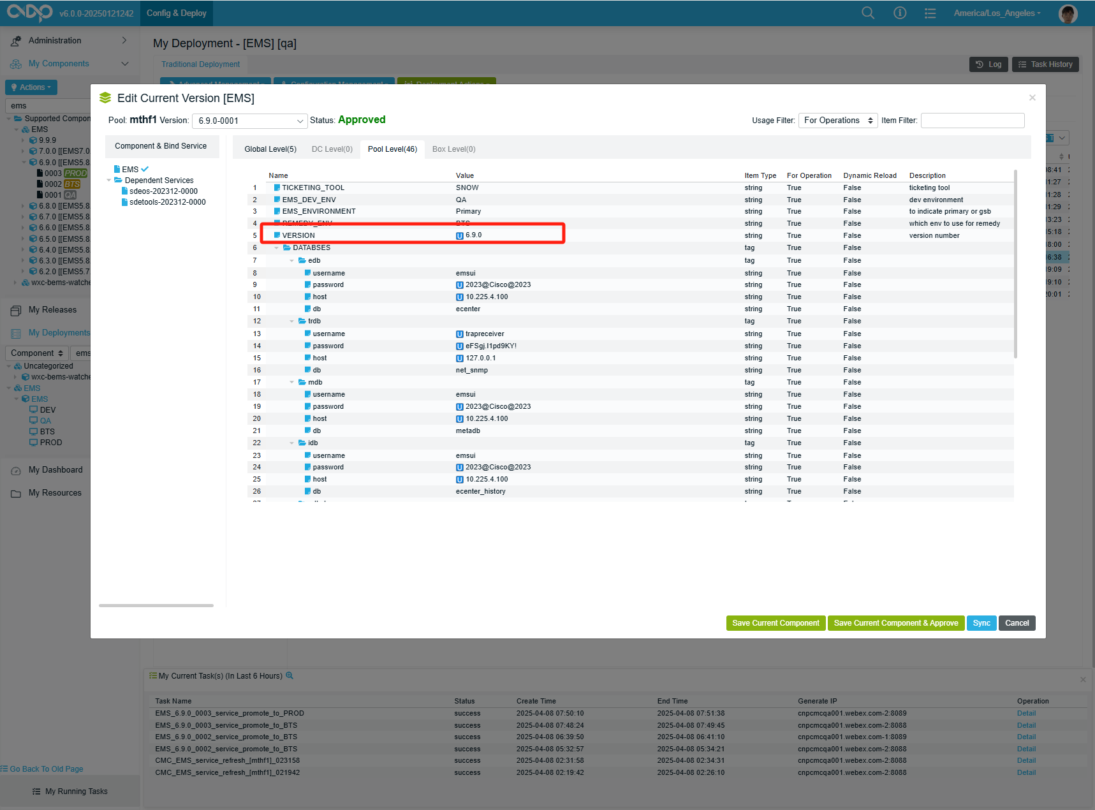
Task: Collapse the Dependent Services tree node
Action: pyautogui.click(x=109, y=180)
